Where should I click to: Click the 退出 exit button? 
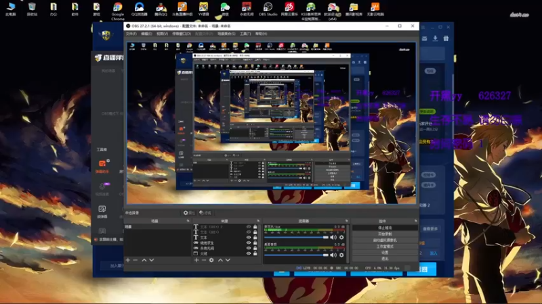click(x=385, y=259)
